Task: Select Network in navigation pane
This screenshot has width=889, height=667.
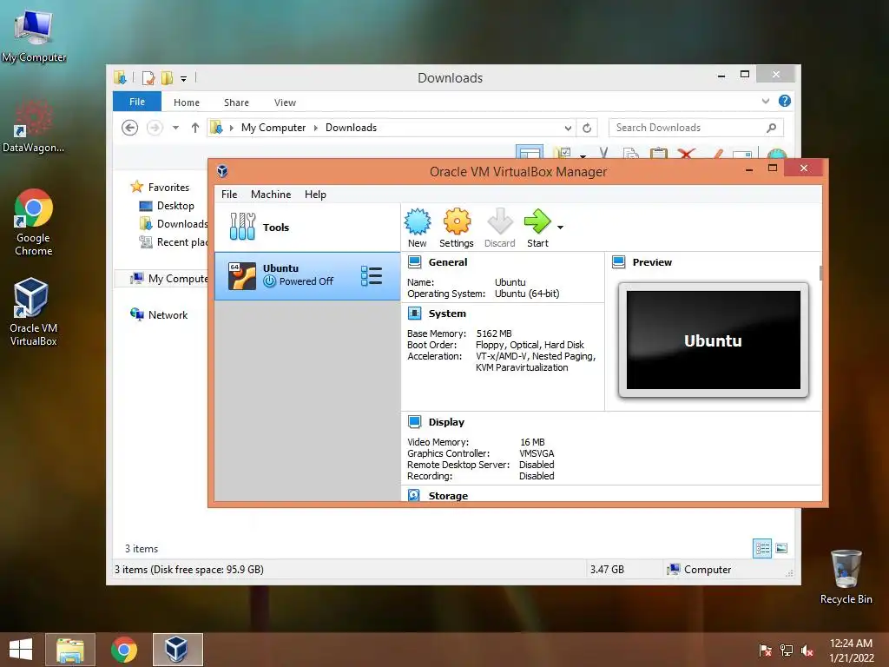Action: point(168,314)
